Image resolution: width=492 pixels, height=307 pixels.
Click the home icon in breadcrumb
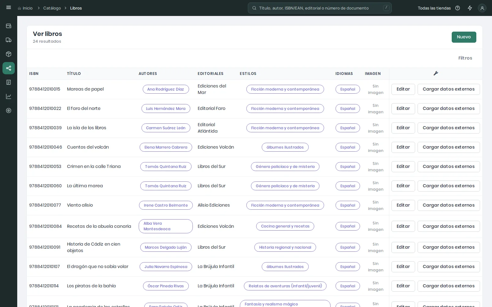pos(19,8)
